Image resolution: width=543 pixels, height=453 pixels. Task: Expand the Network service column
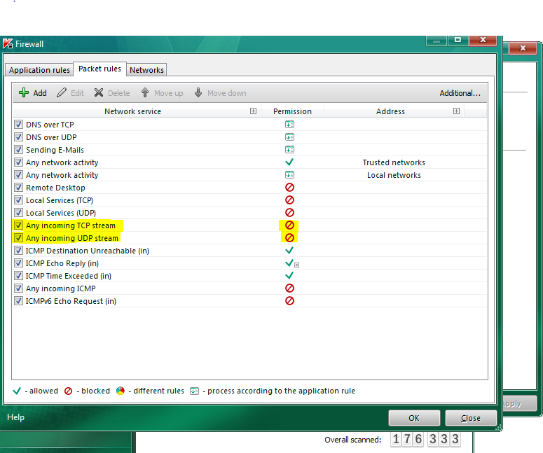[x=253, y=111]
